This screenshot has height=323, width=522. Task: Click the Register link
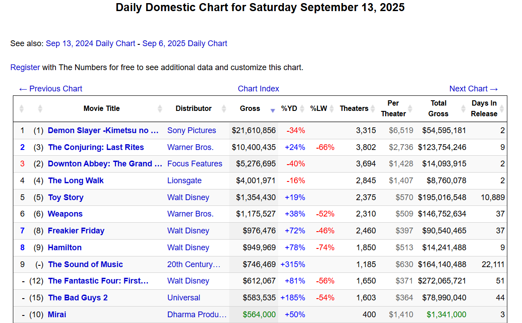pyautogui.click(x=25, y=67)
